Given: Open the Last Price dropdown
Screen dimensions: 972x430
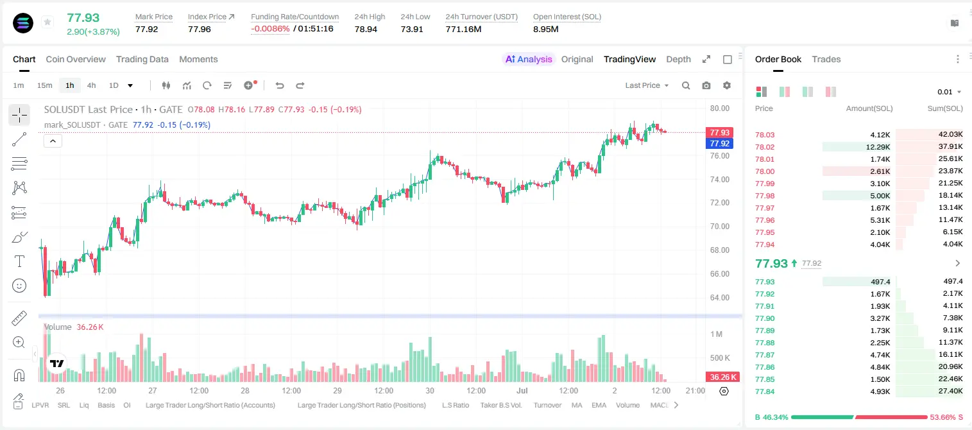Looking at the screenshot, I should tap(647, 85).
